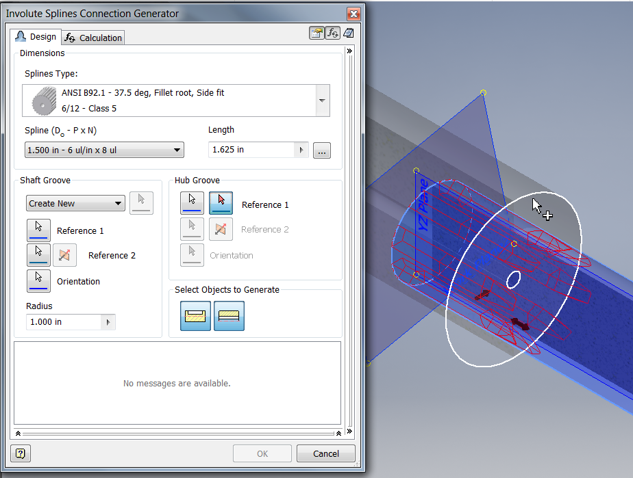Toggle the calculation fx icon in header
633x478 pixels.
click(333, 33)
